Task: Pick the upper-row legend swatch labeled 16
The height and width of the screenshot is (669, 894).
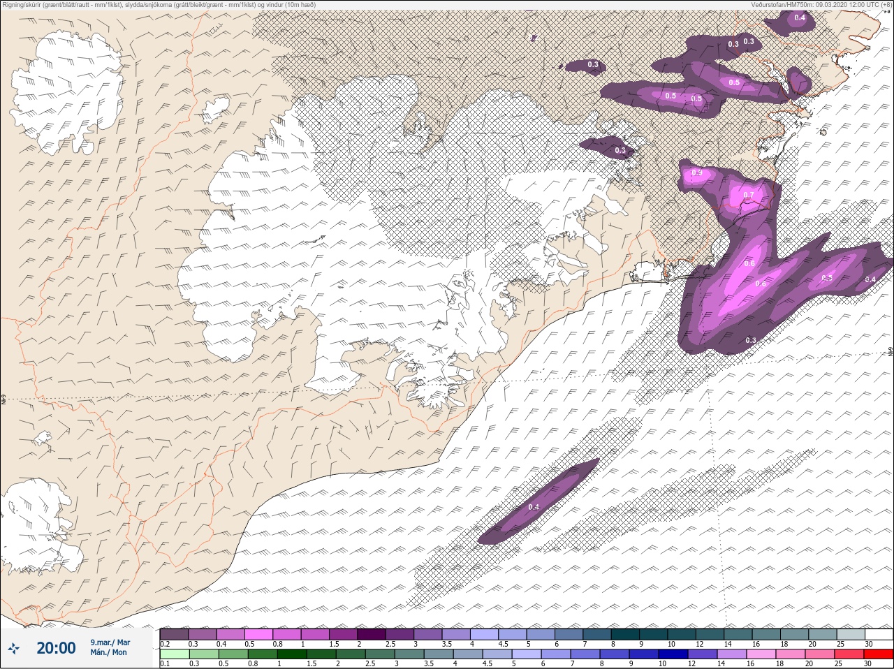Action: pos(768,634)
